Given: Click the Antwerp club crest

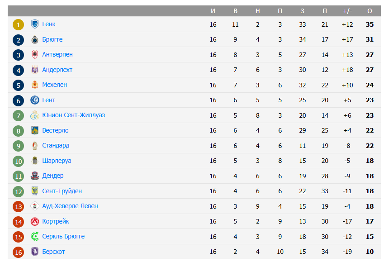Looking at the screenshot, I should (35, 55).
